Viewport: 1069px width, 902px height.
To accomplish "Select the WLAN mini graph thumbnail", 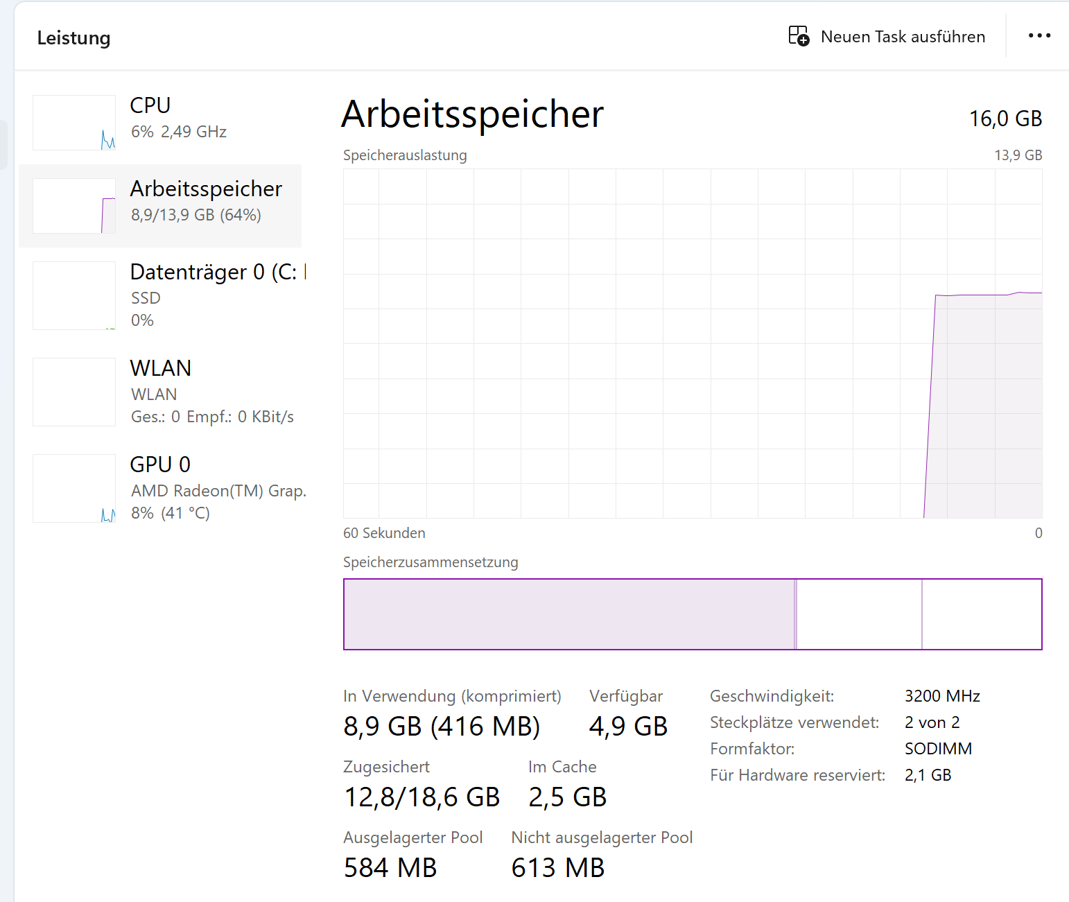I will (74, 392).
